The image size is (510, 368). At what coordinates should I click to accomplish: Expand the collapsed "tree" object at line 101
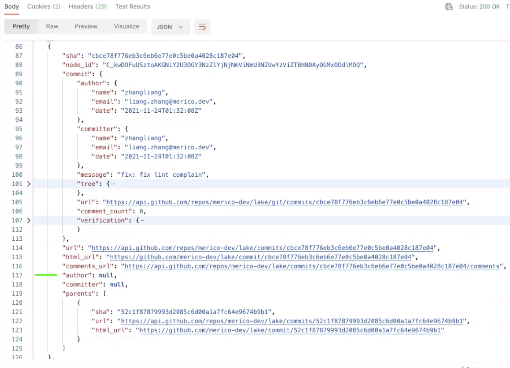coord(29,184)
